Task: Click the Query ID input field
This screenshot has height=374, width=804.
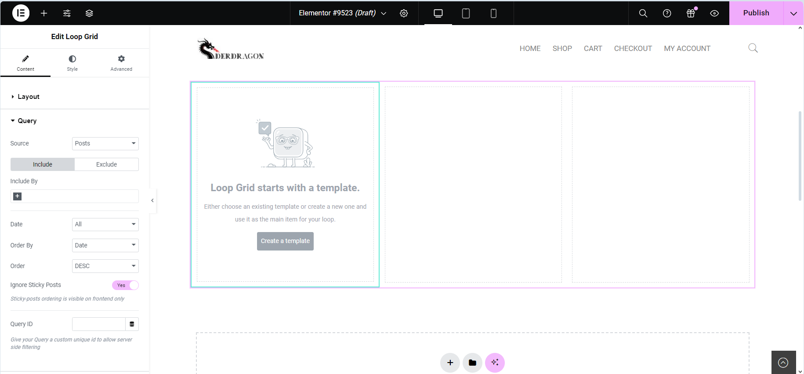Action: pyautogui.click(x=99, y=324)
